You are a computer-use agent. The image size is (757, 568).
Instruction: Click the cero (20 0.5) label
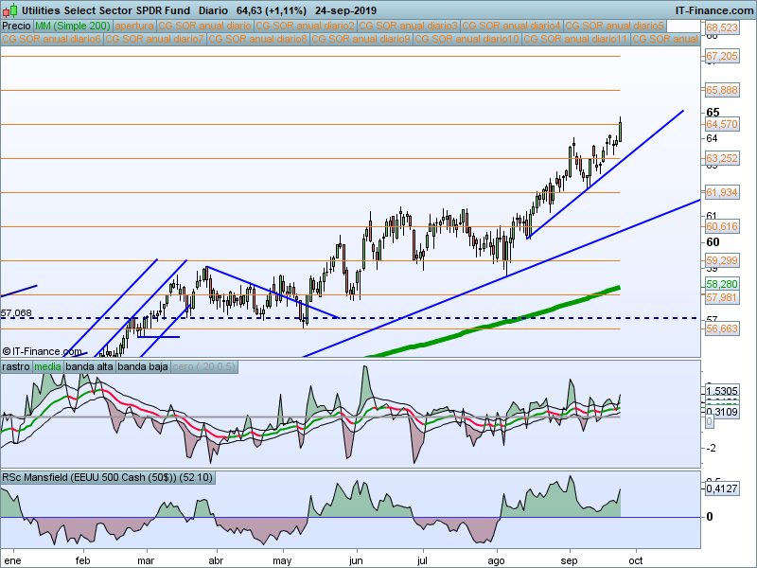204,366
